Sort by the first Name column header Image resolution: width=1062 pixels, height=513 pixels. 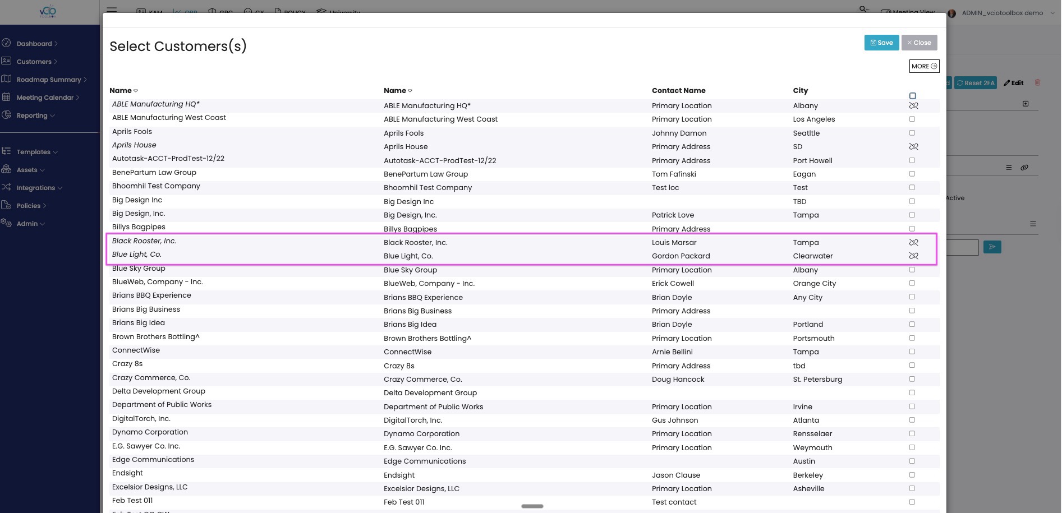[x=123, y=90]
